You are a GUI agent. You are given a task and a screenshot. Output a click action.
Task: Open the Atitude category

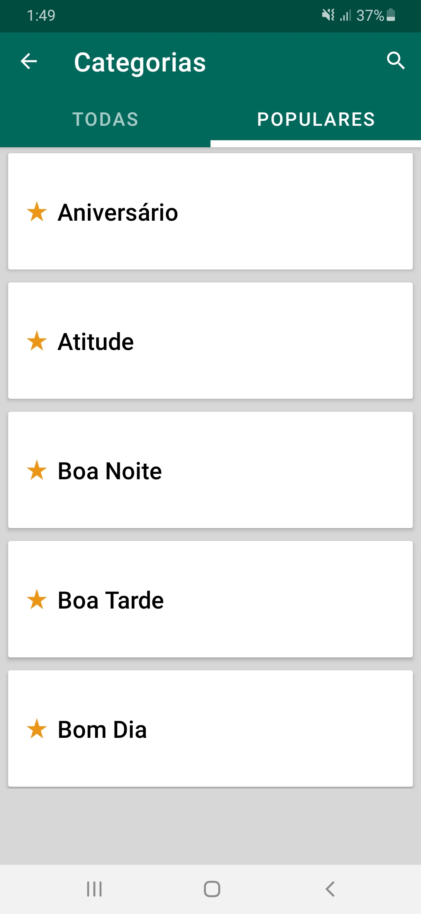coord(210,341)
